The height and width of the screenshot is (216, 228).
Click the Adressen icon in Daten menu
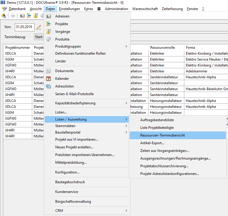click(48, 16)
